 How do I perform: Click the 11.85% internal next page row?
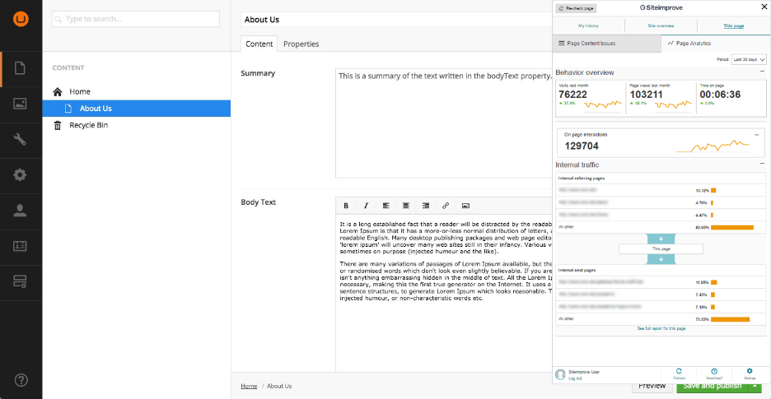(x=661, y=282)
